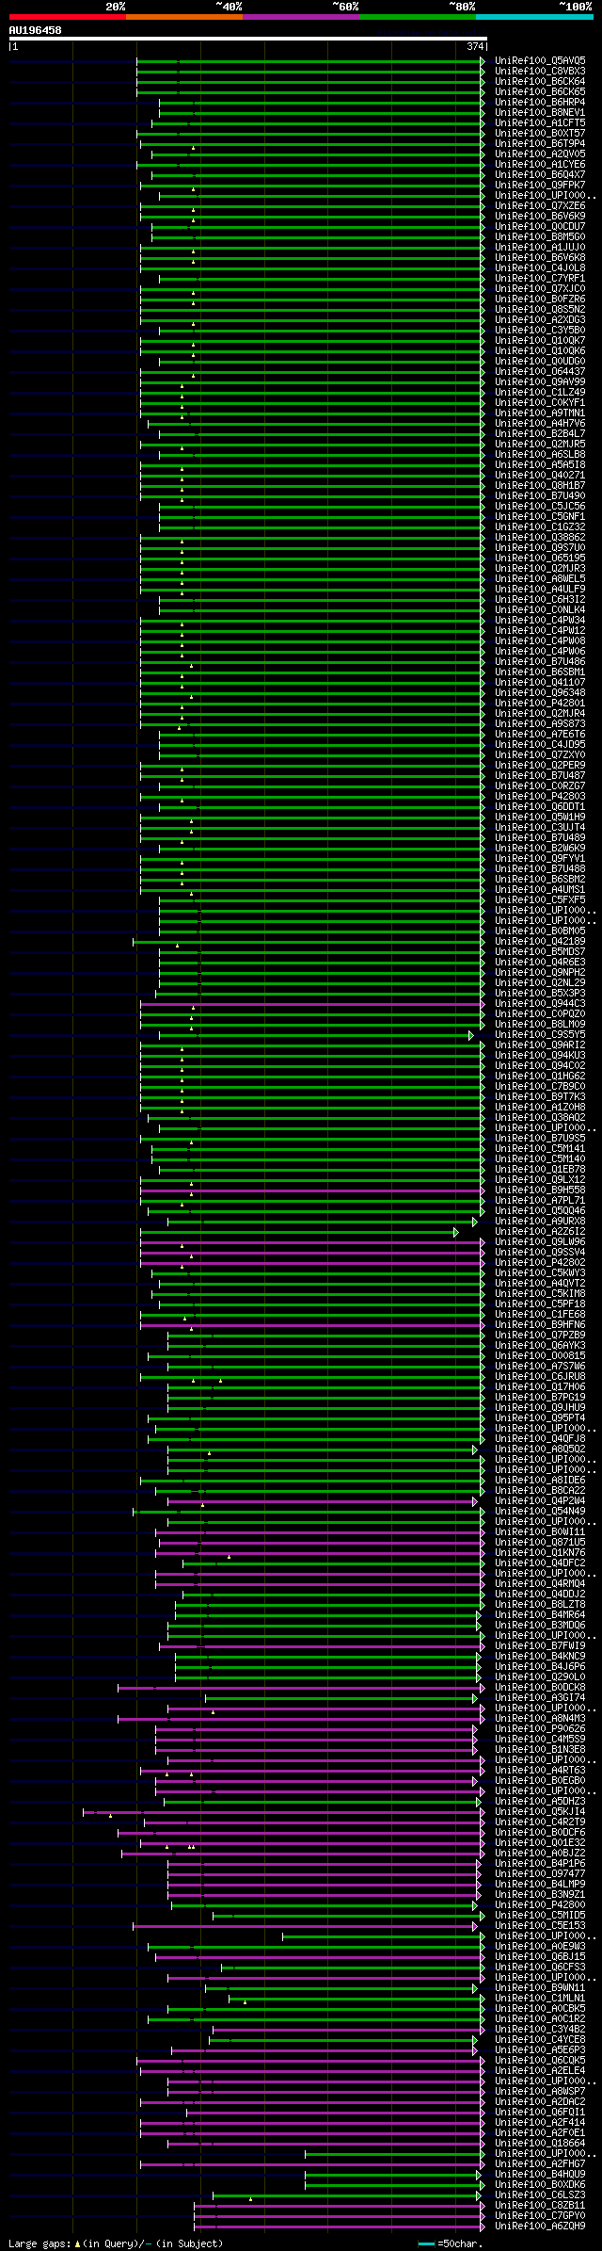Select label UniRef100_Q42189
Image resolution: width=602 pixels, height=2251 pixels.
(x=540, y=941)
